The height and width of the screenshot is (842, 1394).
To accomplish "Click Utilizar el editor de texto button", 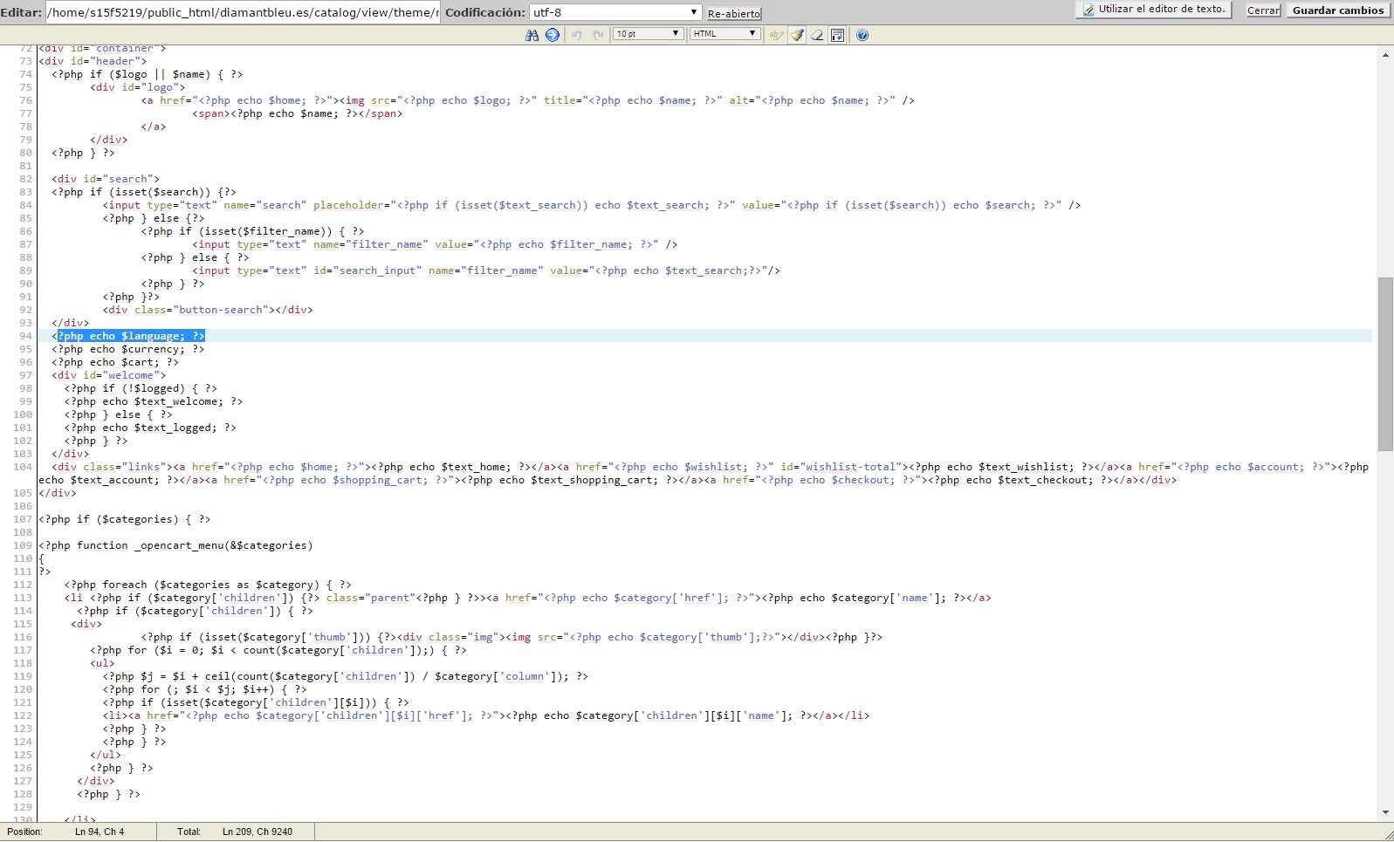I will click(1154, 10).
